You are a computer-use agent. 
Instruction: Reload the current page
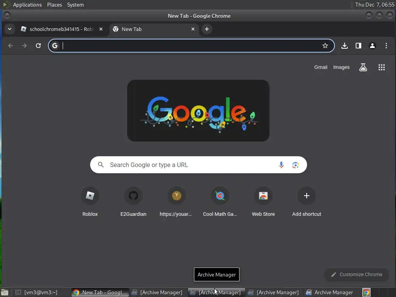[38, 46]
